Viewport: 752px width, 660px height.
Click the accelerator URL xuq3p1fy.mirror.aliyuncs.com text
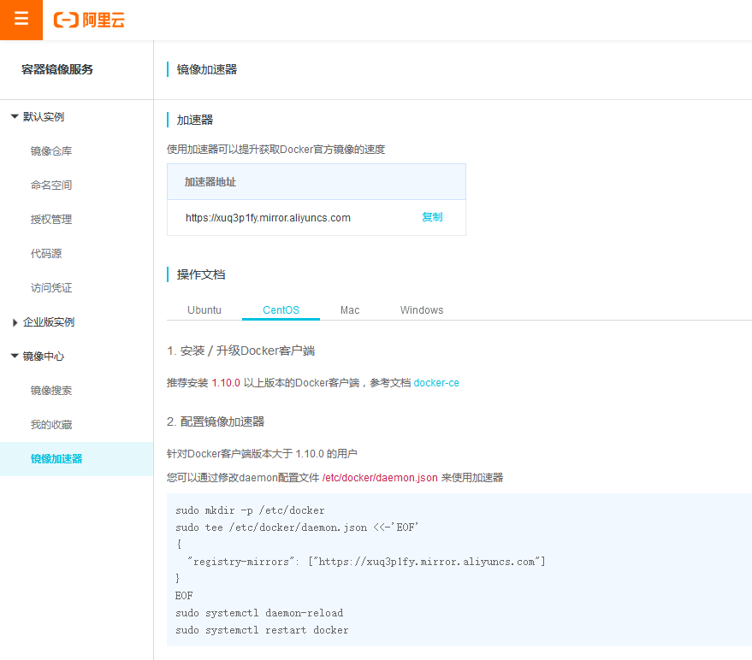pyautogui.click(x=268, y=218)
